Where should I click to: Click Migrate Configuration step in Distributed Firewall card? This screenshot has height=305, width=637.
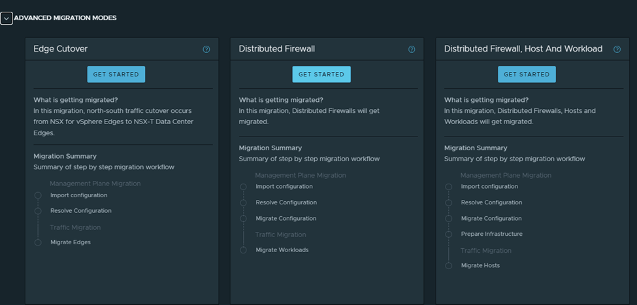(x=286, y=219)
